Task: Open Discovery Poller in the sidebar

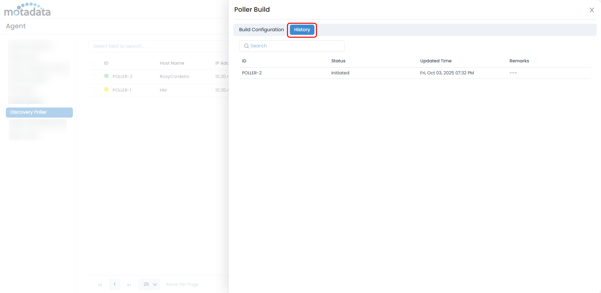Action: [39, 112]
